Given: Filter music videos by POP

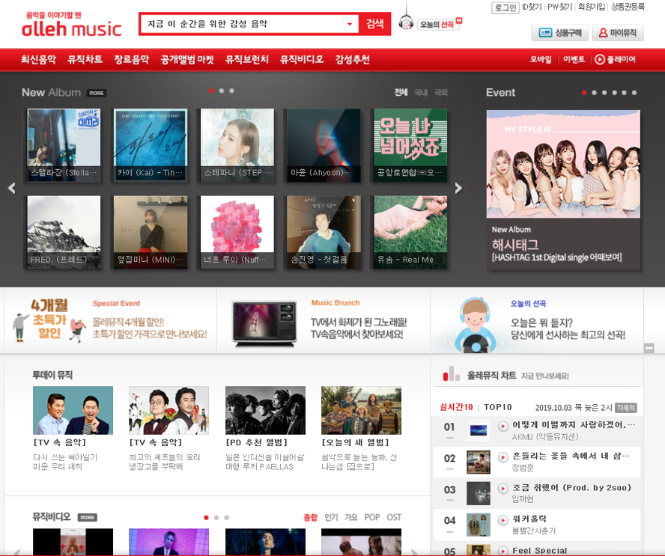Looking at the screenshot, I should (x=372, y=517).
